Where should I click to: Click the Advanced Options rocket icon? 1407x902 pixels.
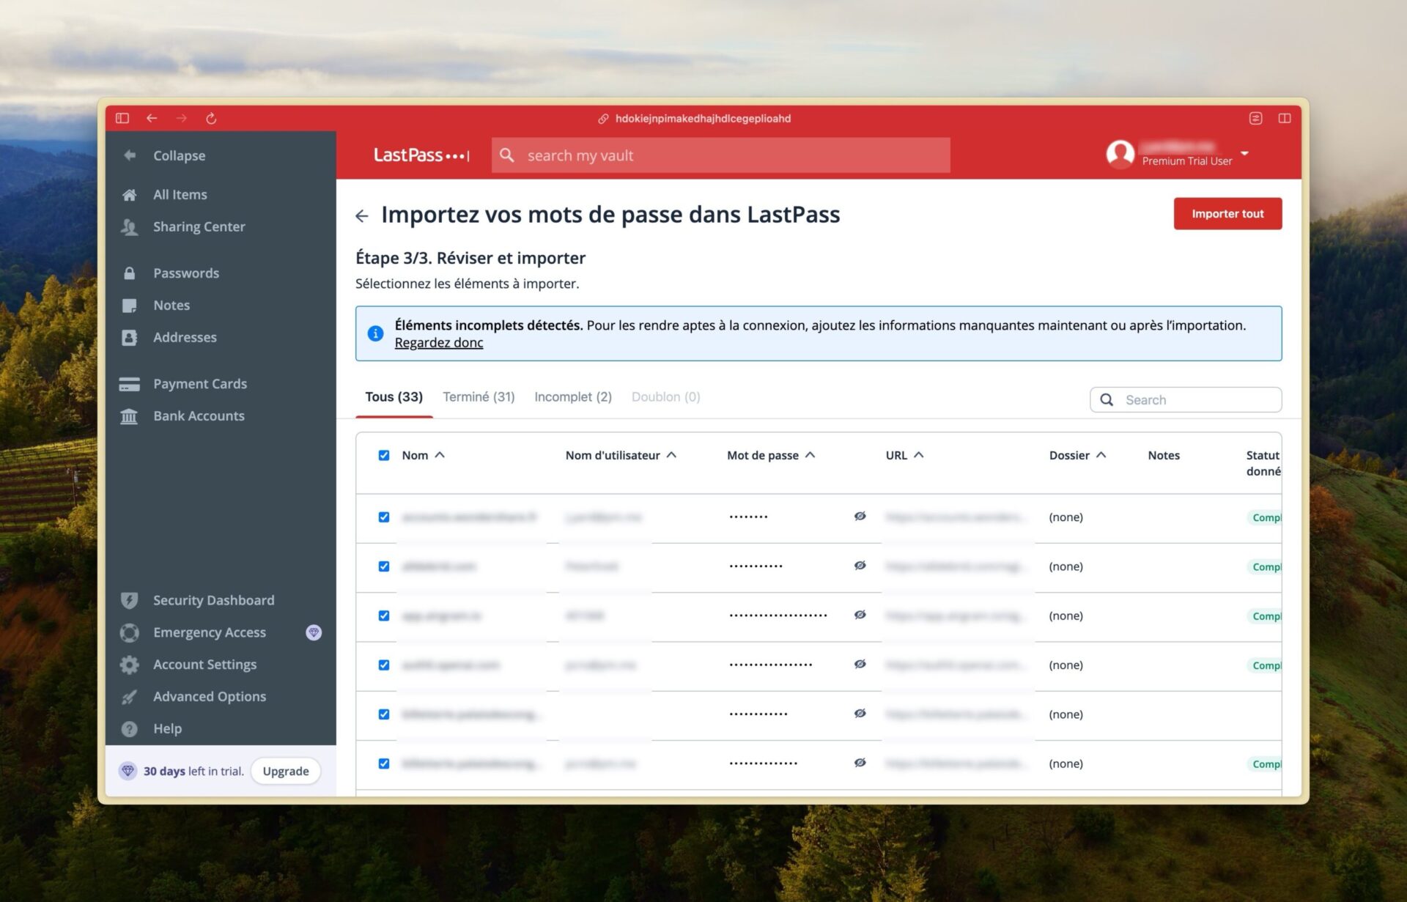tap(130, 697)
